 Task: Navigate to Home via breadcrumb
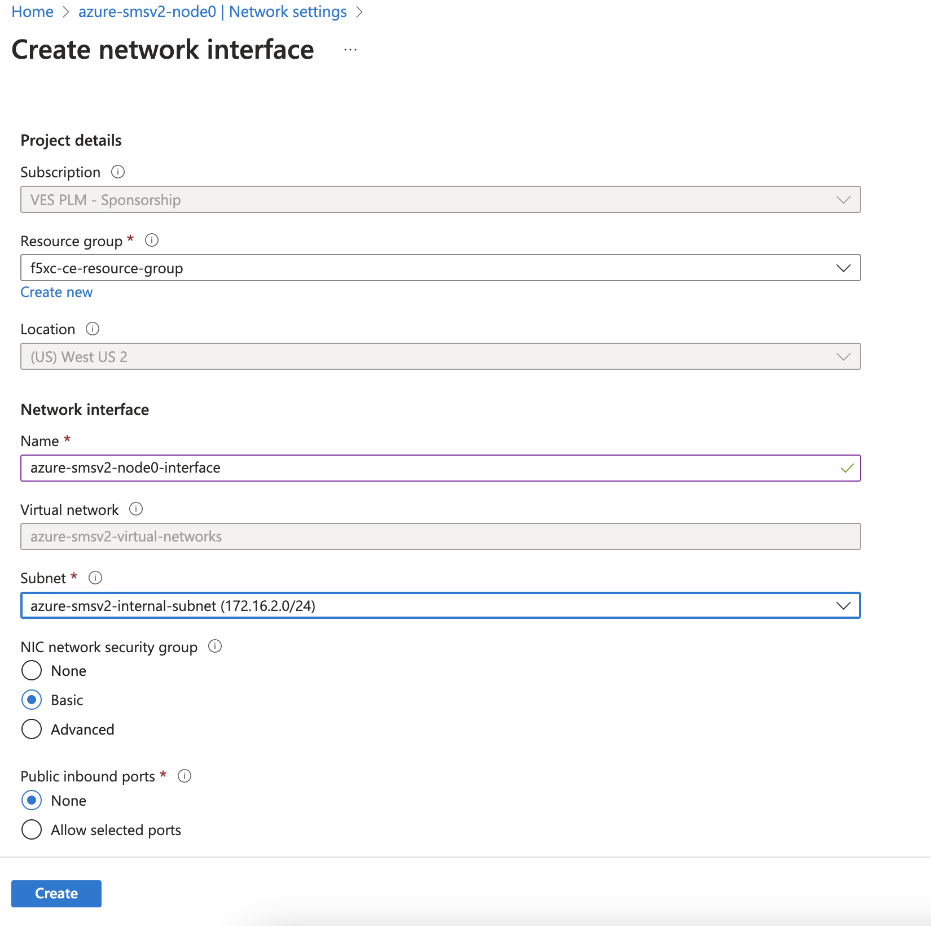[32, 11]
